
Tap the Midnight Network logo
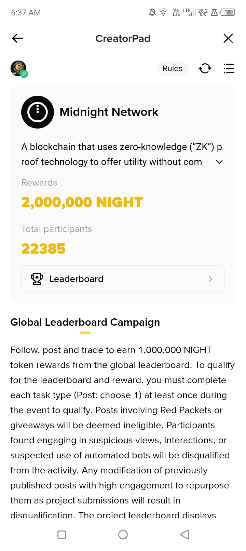pos(38,112)
